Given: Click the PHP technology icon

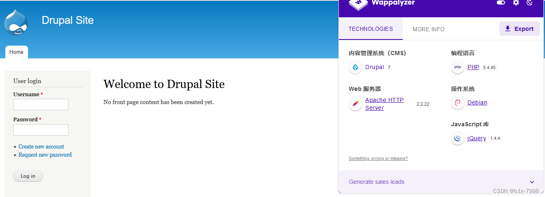Looking at the screenshot, I should (458, 67).
